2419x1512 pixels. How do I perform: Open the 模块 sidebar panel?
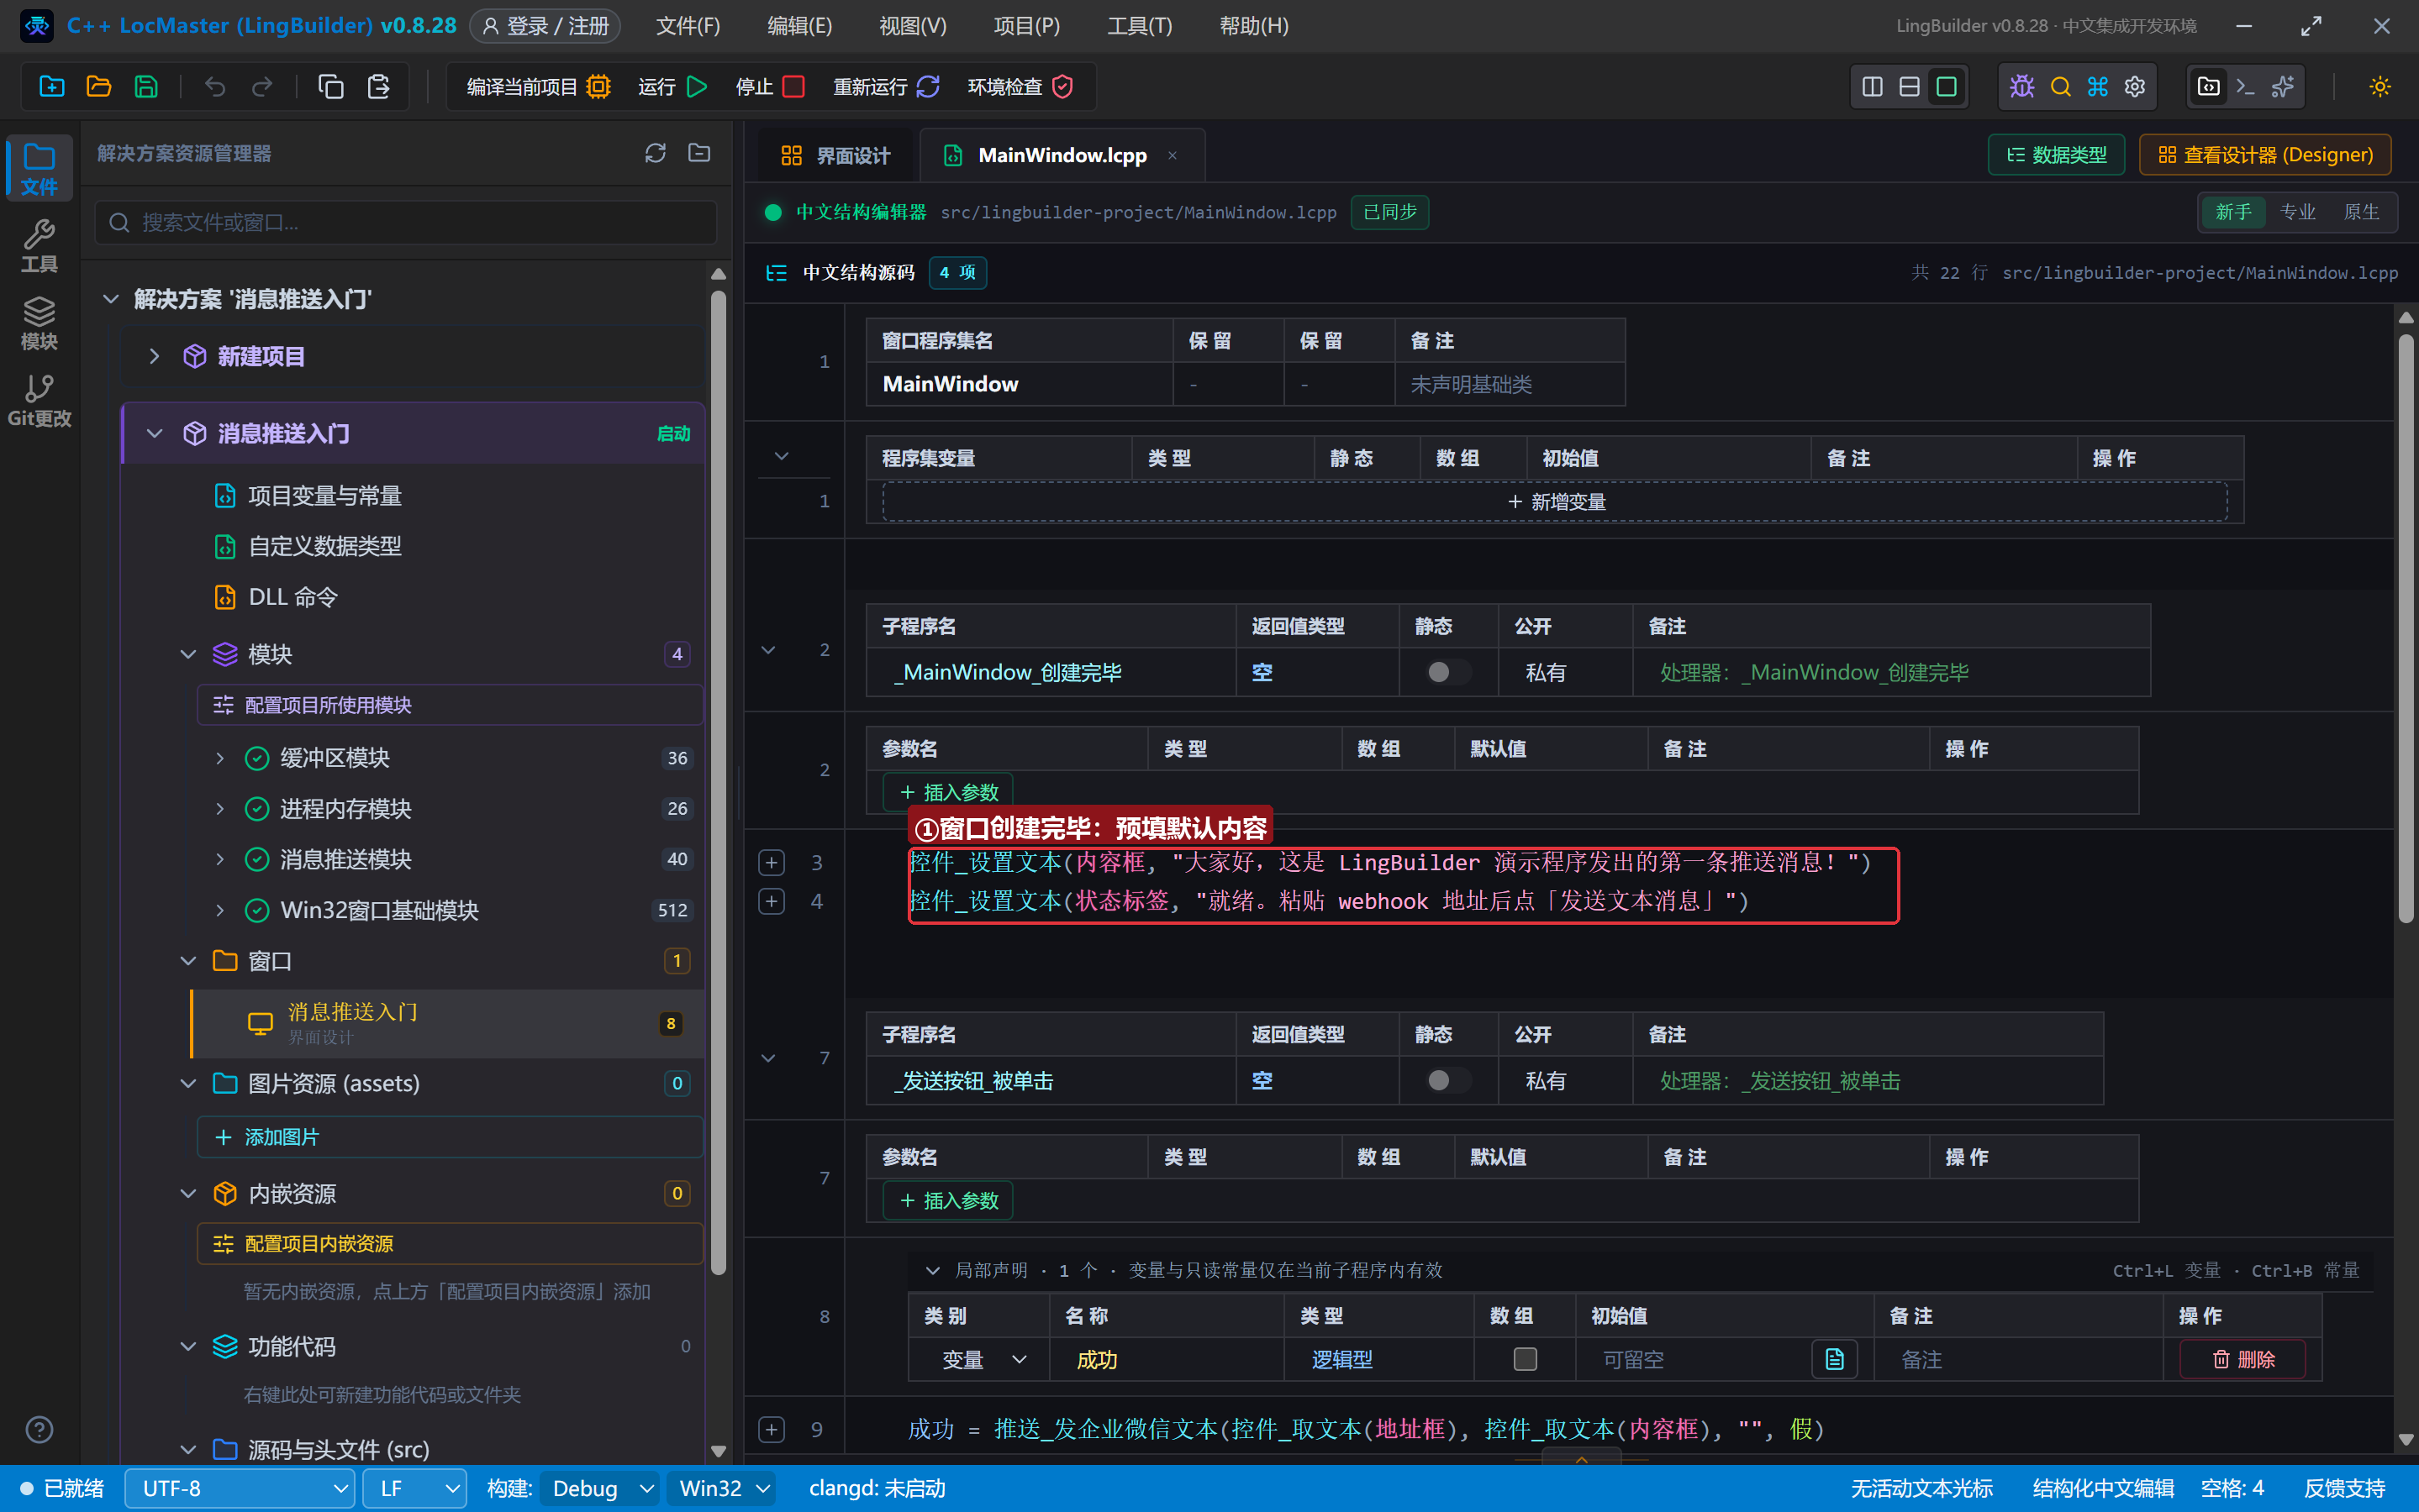tap(39, 323)
